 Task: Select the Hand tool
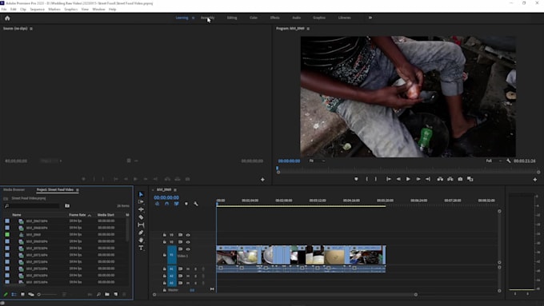click(141, 240)
